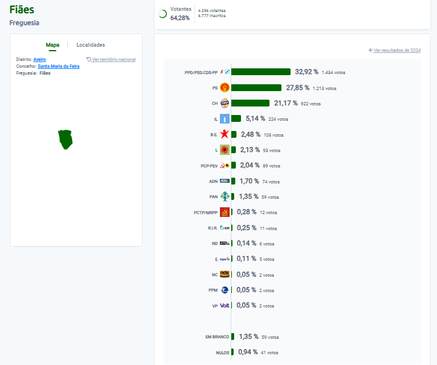
Task: Click the green Fiães map shape
Action: (x=65, y=140)
